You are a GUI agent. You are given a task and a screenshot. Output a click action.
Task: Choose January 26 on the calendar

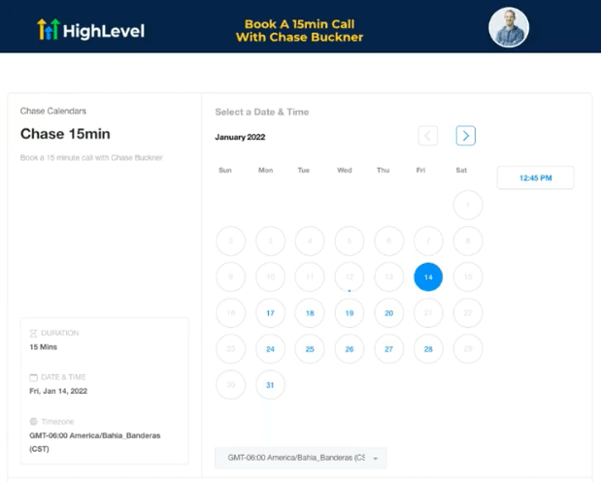(x=350, y=349)
